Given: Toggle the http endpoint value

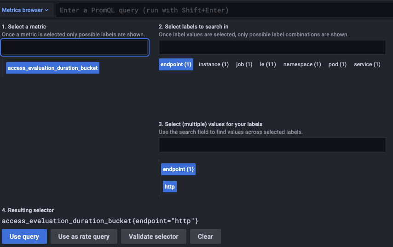Looking at the screenshot, I should pos(170,187).
